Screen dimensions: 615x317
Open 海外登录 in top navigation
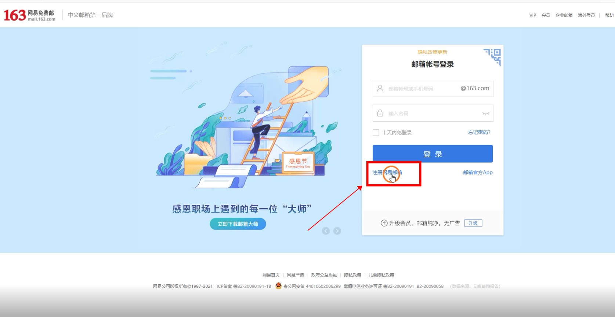pyautogui.click(x=586, y=15)
